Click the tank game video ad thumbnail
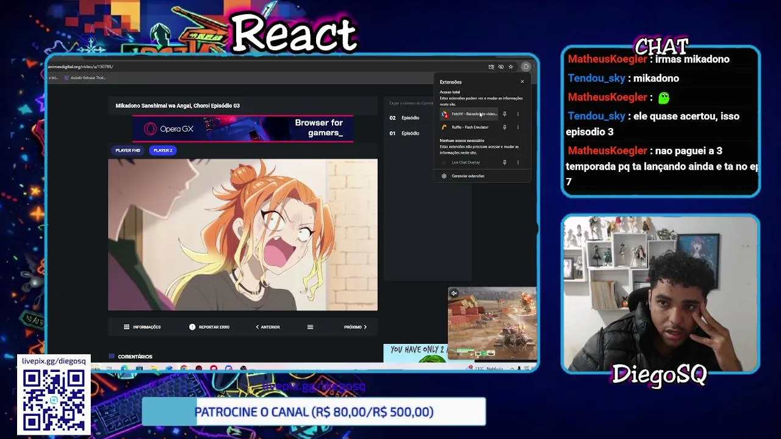 tap(492, 324)
